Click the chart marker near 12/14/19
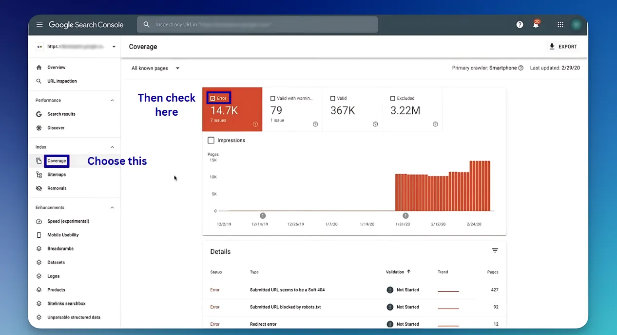The width and height of the screenshot is (617, 335). pos(263,215)
